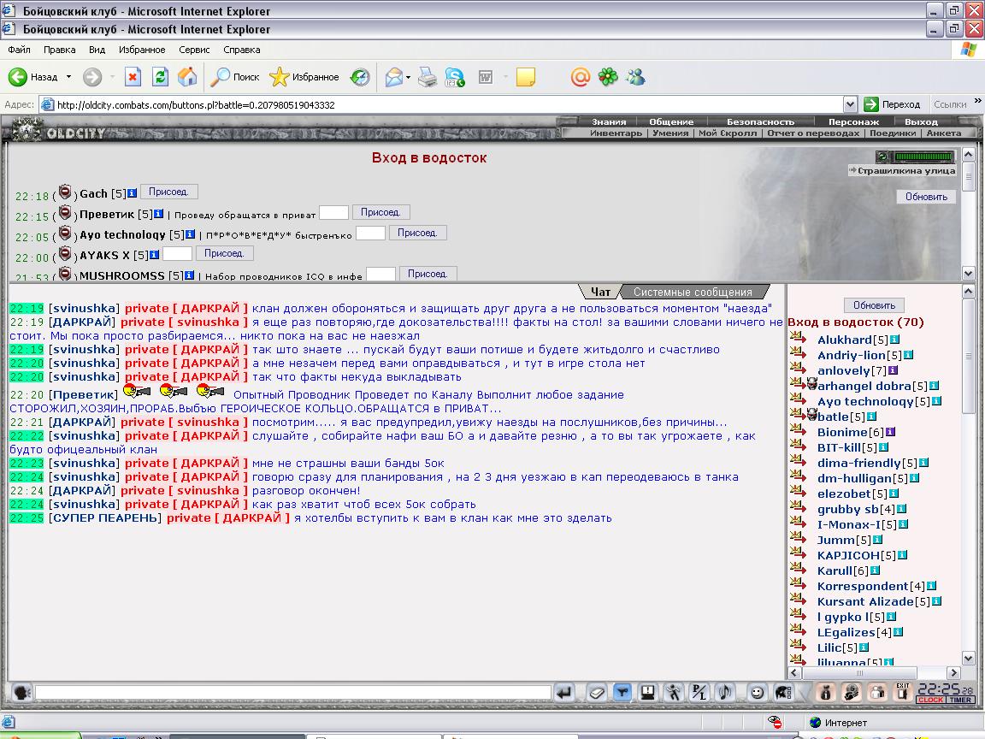Toggle the exclamation mark system messages icon

point(647,693)
